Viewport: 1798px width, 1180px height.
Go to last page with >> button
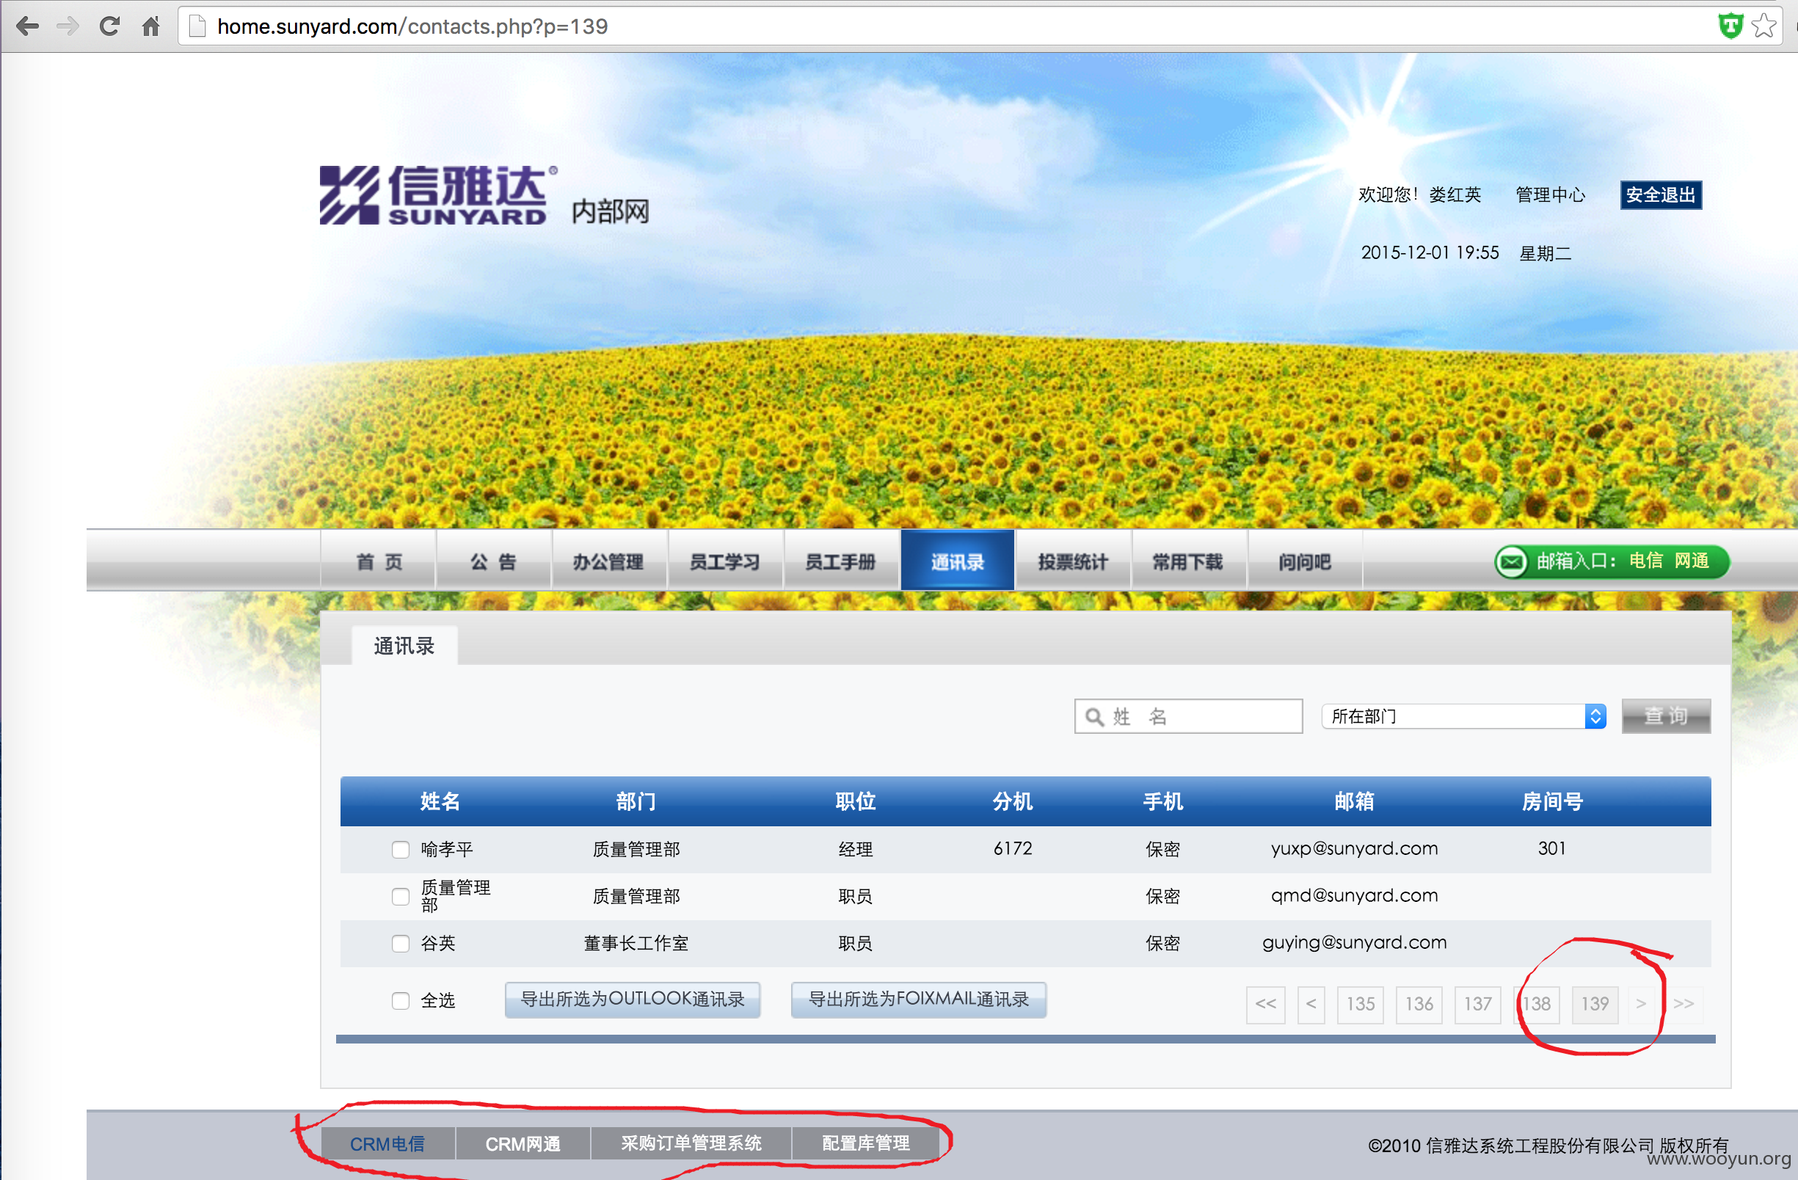pos(1684,1004)
